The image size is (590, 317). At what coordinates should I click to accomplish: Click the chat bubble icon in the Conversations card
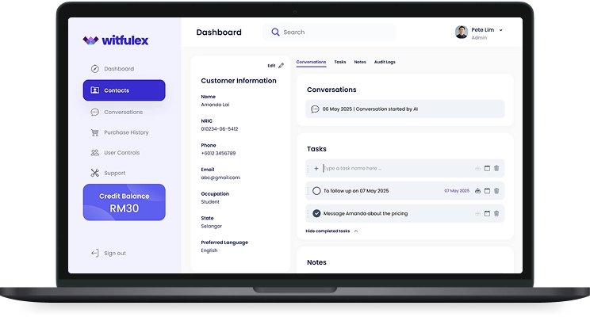pyautogui.click(x=315, y=109)
